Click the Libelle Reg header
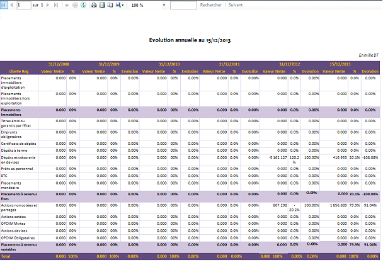The width and height of the screenshot is (383, 262). (19, 72)
